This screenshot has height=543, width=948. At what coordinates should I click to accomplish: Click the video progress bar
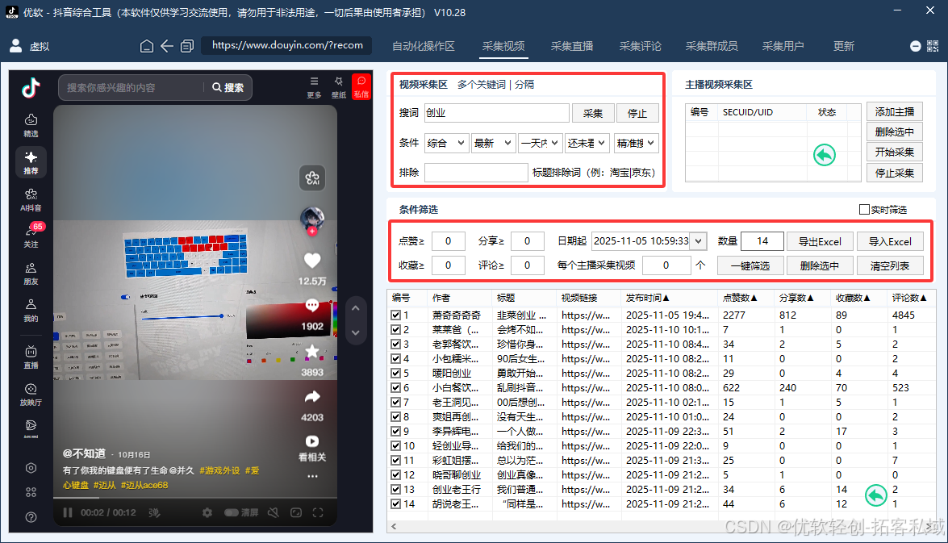click(194, 498)
